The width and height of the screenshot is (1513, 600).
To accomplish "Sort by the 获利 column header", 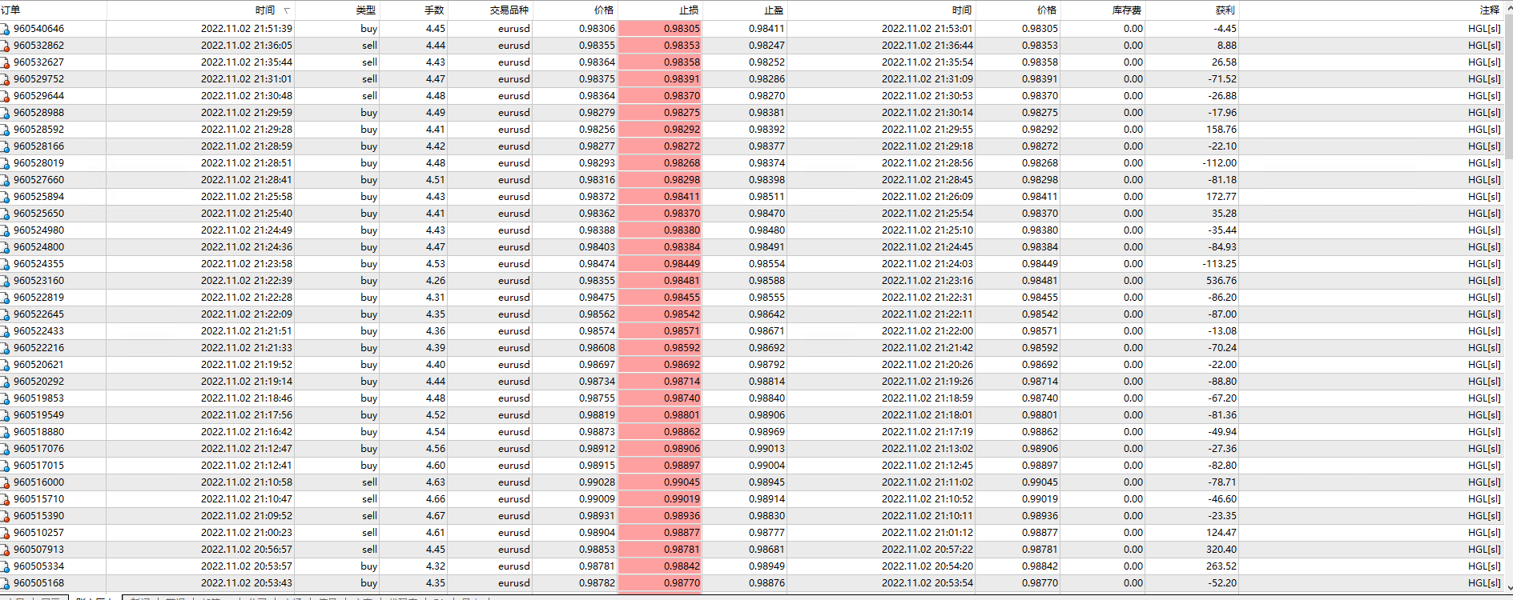I will [1193, 10].
